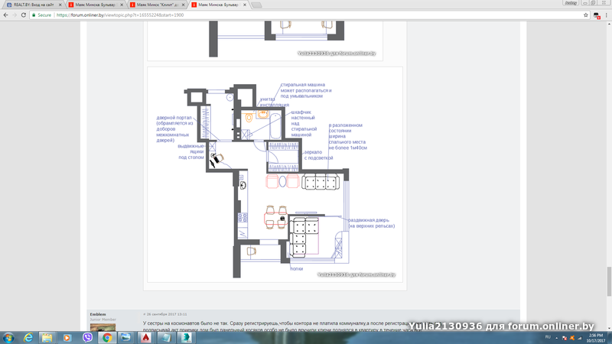
Task: Select the active fourth 'Маяк Минска: Бульвар' tab
Action: (x=219, y=5)
